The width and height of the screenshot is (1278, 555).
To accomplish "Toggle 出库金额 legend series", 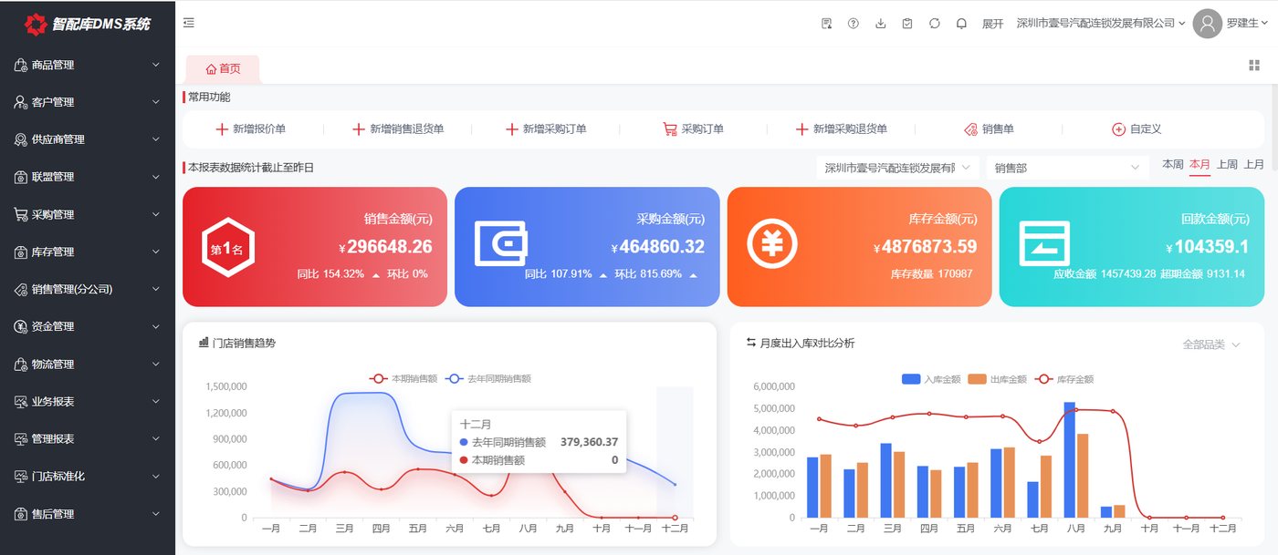I will tap(997, 379).
